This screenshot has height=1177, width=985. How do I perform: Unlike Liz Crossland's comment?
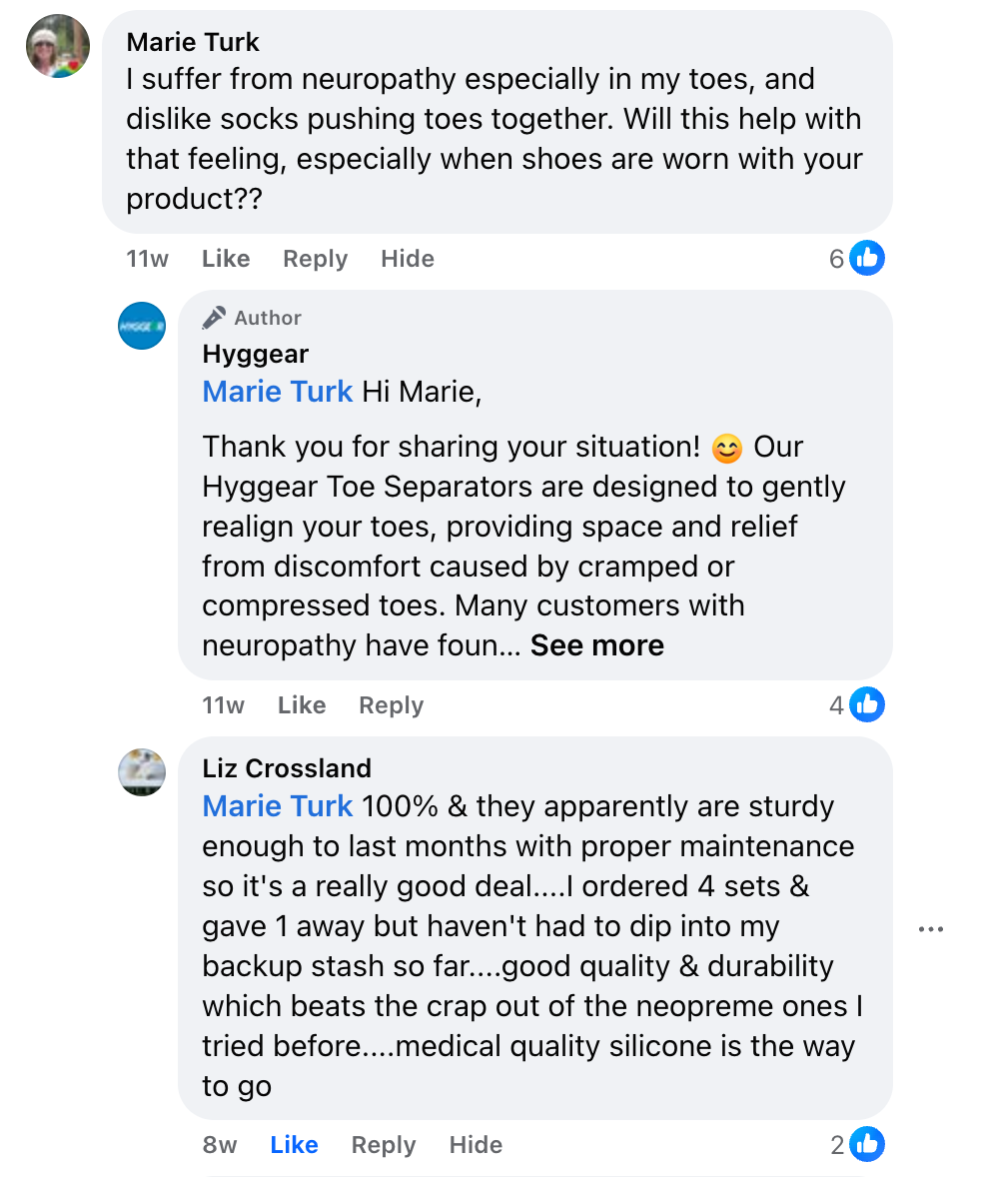[x=294, y=1145]
